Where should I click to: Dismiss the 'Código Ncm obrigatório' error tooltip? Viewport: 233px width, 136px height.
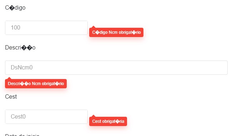tap(116, 32)
